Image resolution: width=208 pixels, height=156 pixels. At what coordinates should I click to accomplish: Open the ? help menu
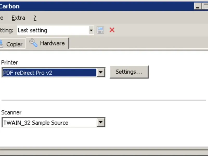35,18
